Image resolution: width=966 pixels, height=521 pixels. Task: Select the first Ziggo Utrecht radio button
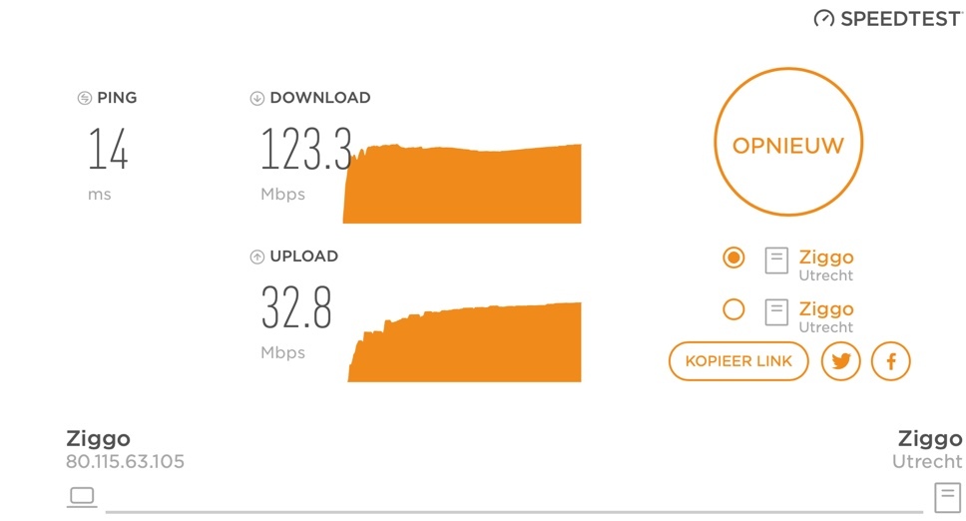click(x=733, y=258)
